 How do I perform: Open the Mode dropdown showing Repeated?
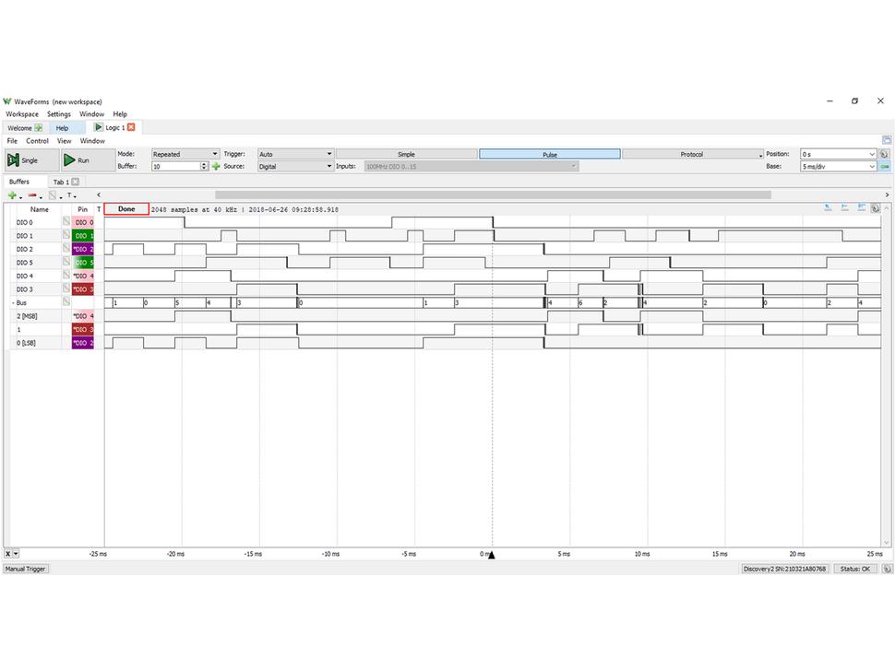tap(185, 154)
